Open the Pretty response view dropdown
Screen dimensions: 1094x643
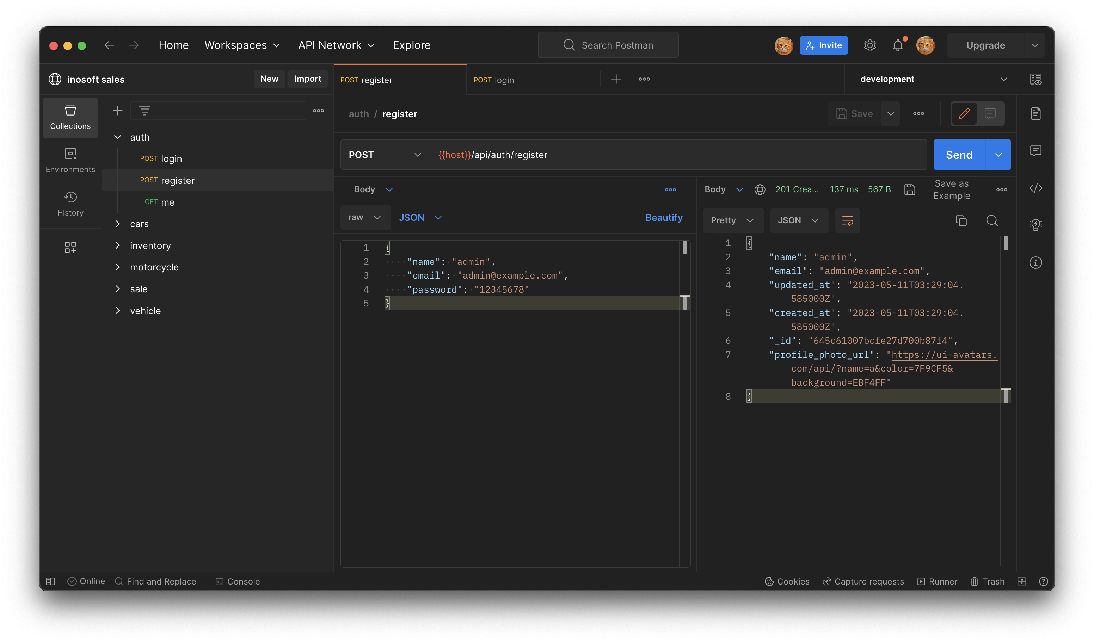[733, 220]
